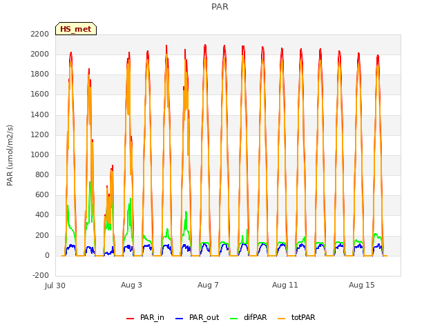This screenshot has width=442, height=331.
Task: Click the 2200 y-axis tick label
Action: (x=40, y=34)
